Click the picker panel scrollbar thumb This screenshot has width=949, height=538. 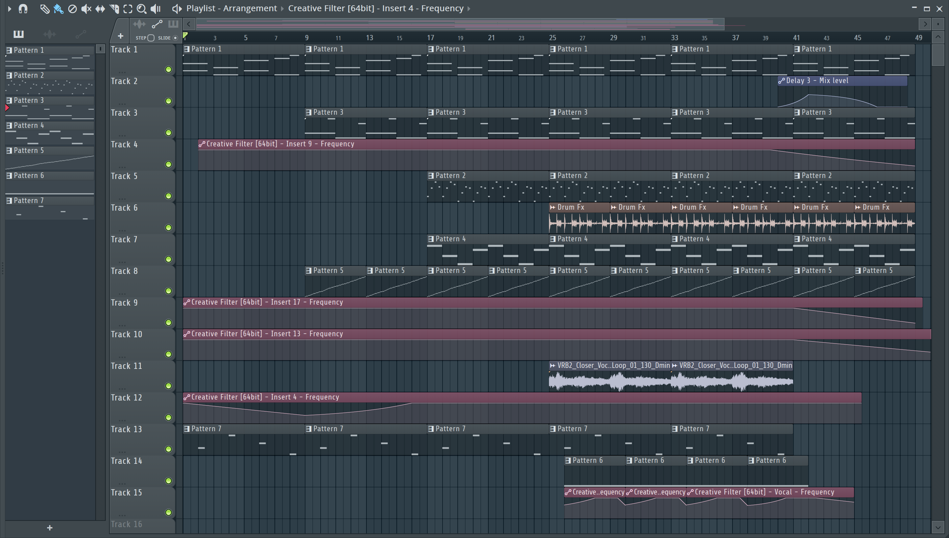click(x=100, y=49)
